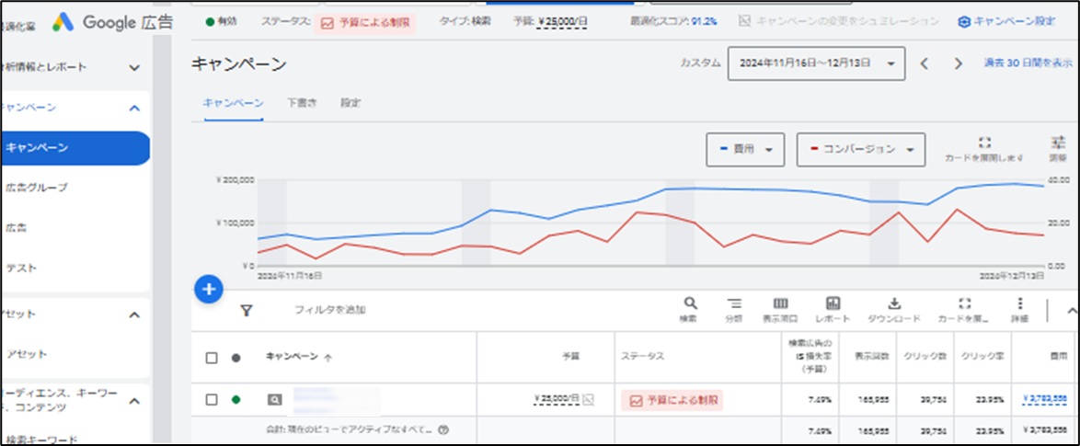Select 広告グループ in the sidebar
This screenshot has width=1080, height=446.
37,188
